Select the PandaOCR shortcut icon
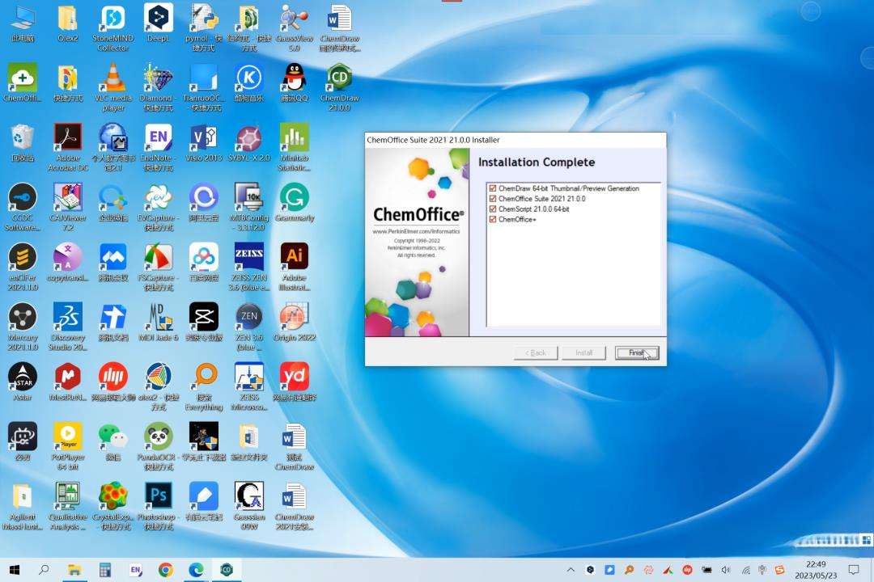Screen dimensions: 874x582 [159, 445]
